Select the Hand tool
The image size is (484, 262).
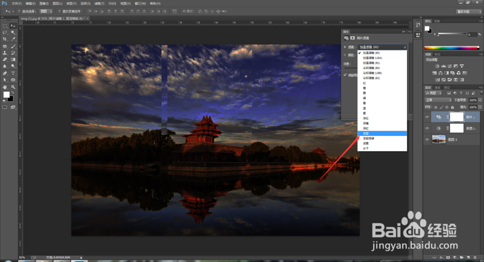coord(5,87)
